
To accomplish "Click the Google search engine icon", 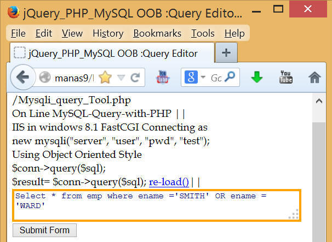I will [x=191, y=78].
